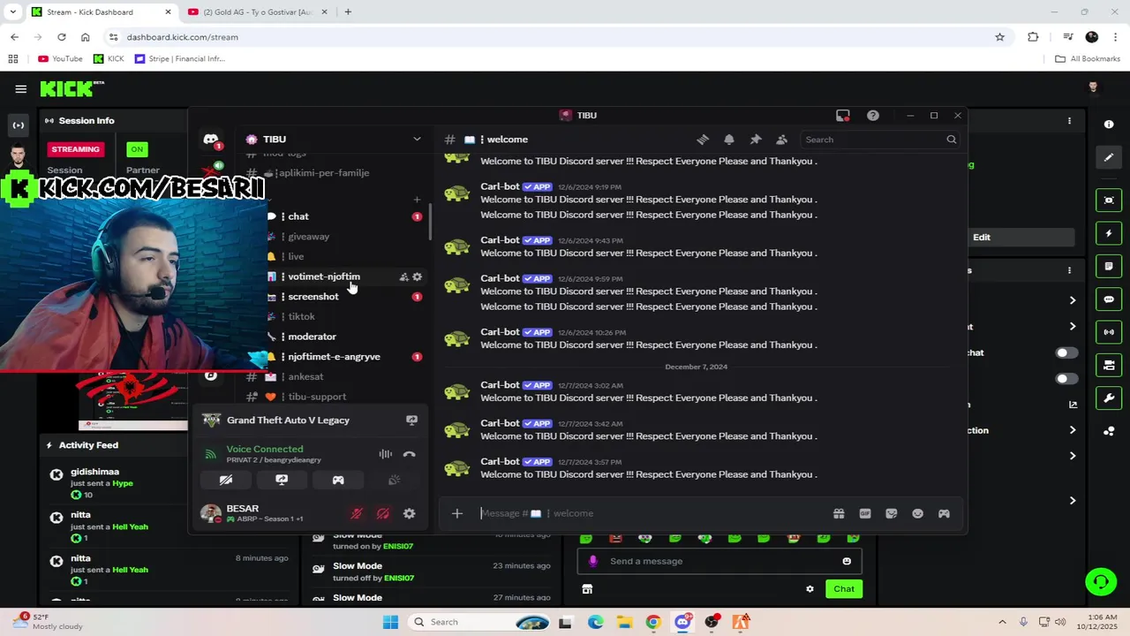Turn off the camera in Discord voice panel
This screenshot has width=1130, height=636.
point(226,480)
